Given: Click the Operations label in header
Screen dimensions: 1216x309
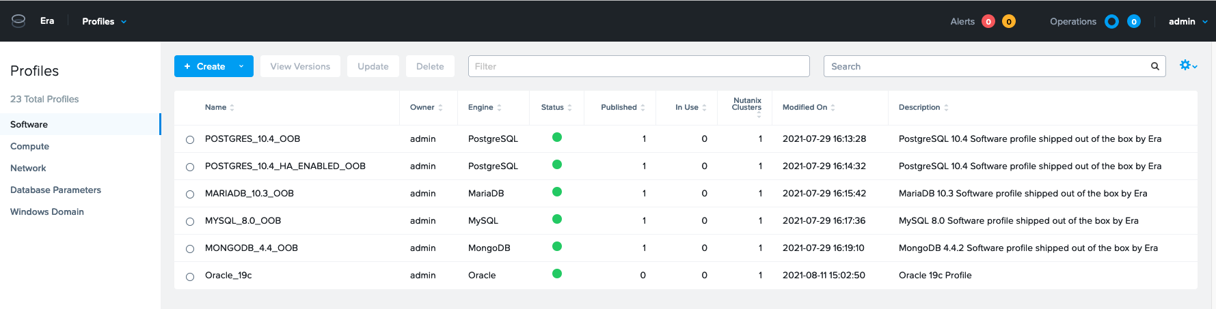Looking at the screenshot, I should click(x=1073, y=22).
